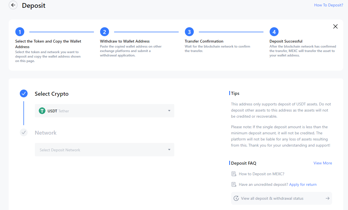The image size is (348, 210).
Task: Open the Apply for return link
Action: pos(303,185)
